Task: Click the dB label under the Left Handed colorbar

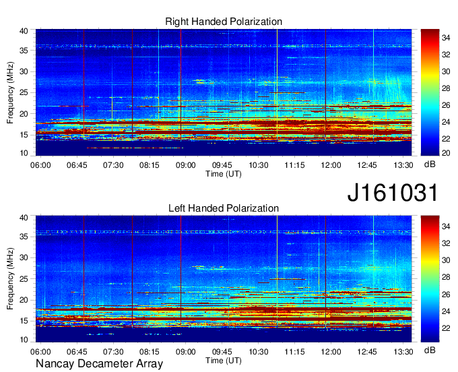Action: point(430,350)
